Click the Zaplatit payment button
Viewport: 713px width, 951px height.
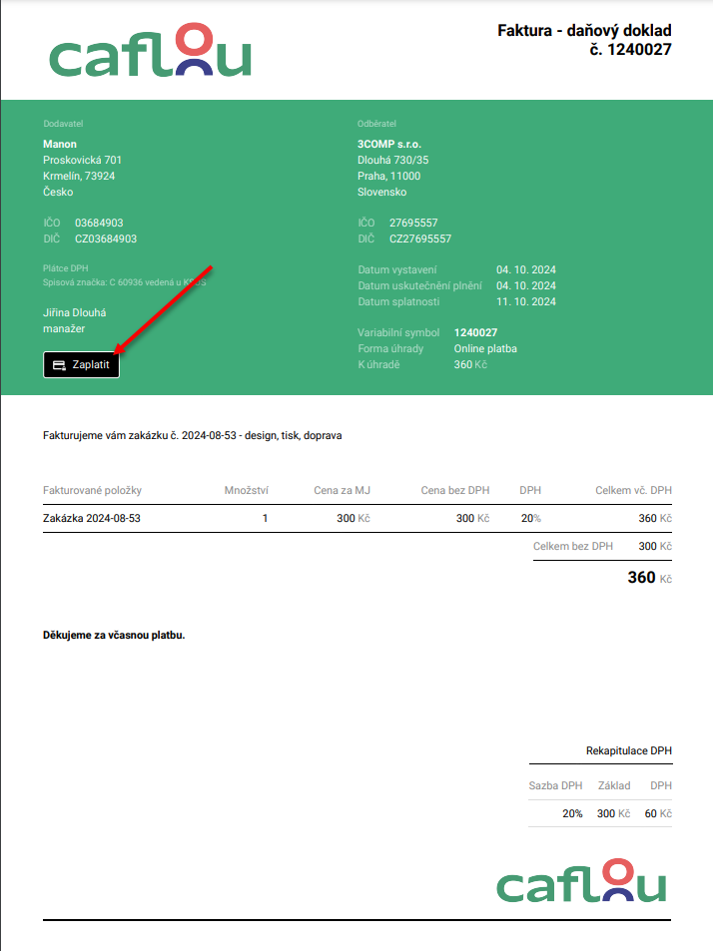[82, 365]
